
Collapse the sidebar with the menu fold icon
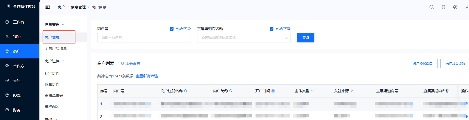coord(48,7)
